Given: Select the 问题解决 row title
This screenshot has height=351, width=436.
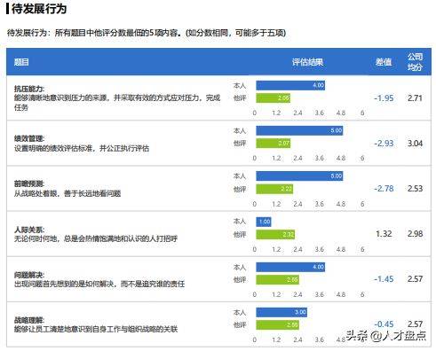Looking at the screenshot, I should tap(29, 275).
